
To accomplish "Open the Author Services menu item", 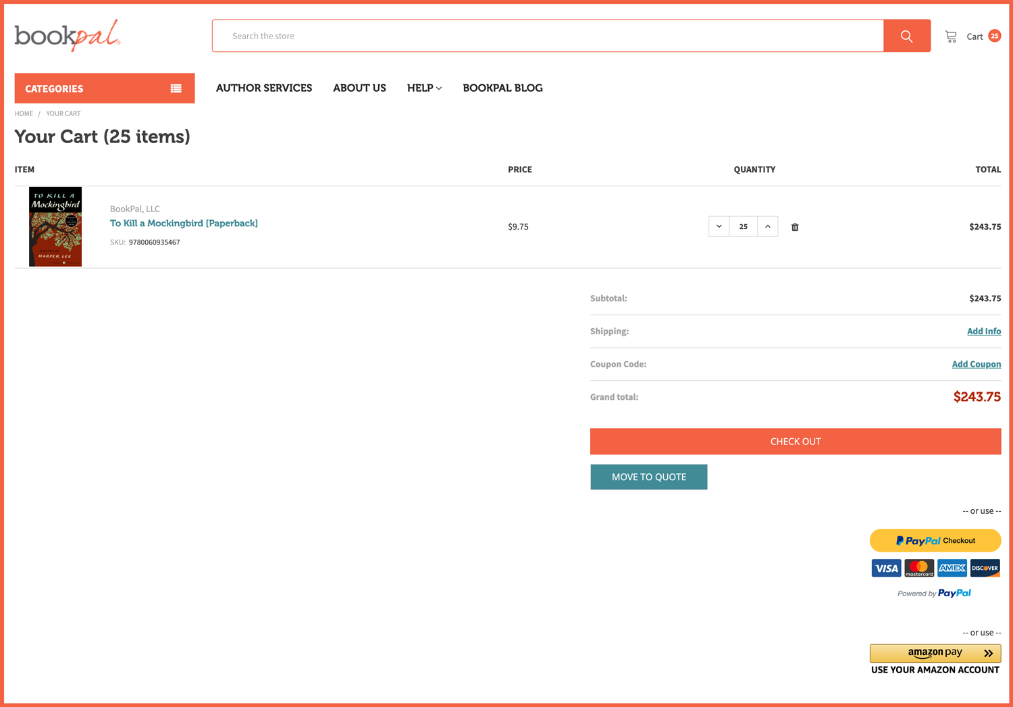I will click(x=264, y=88).
